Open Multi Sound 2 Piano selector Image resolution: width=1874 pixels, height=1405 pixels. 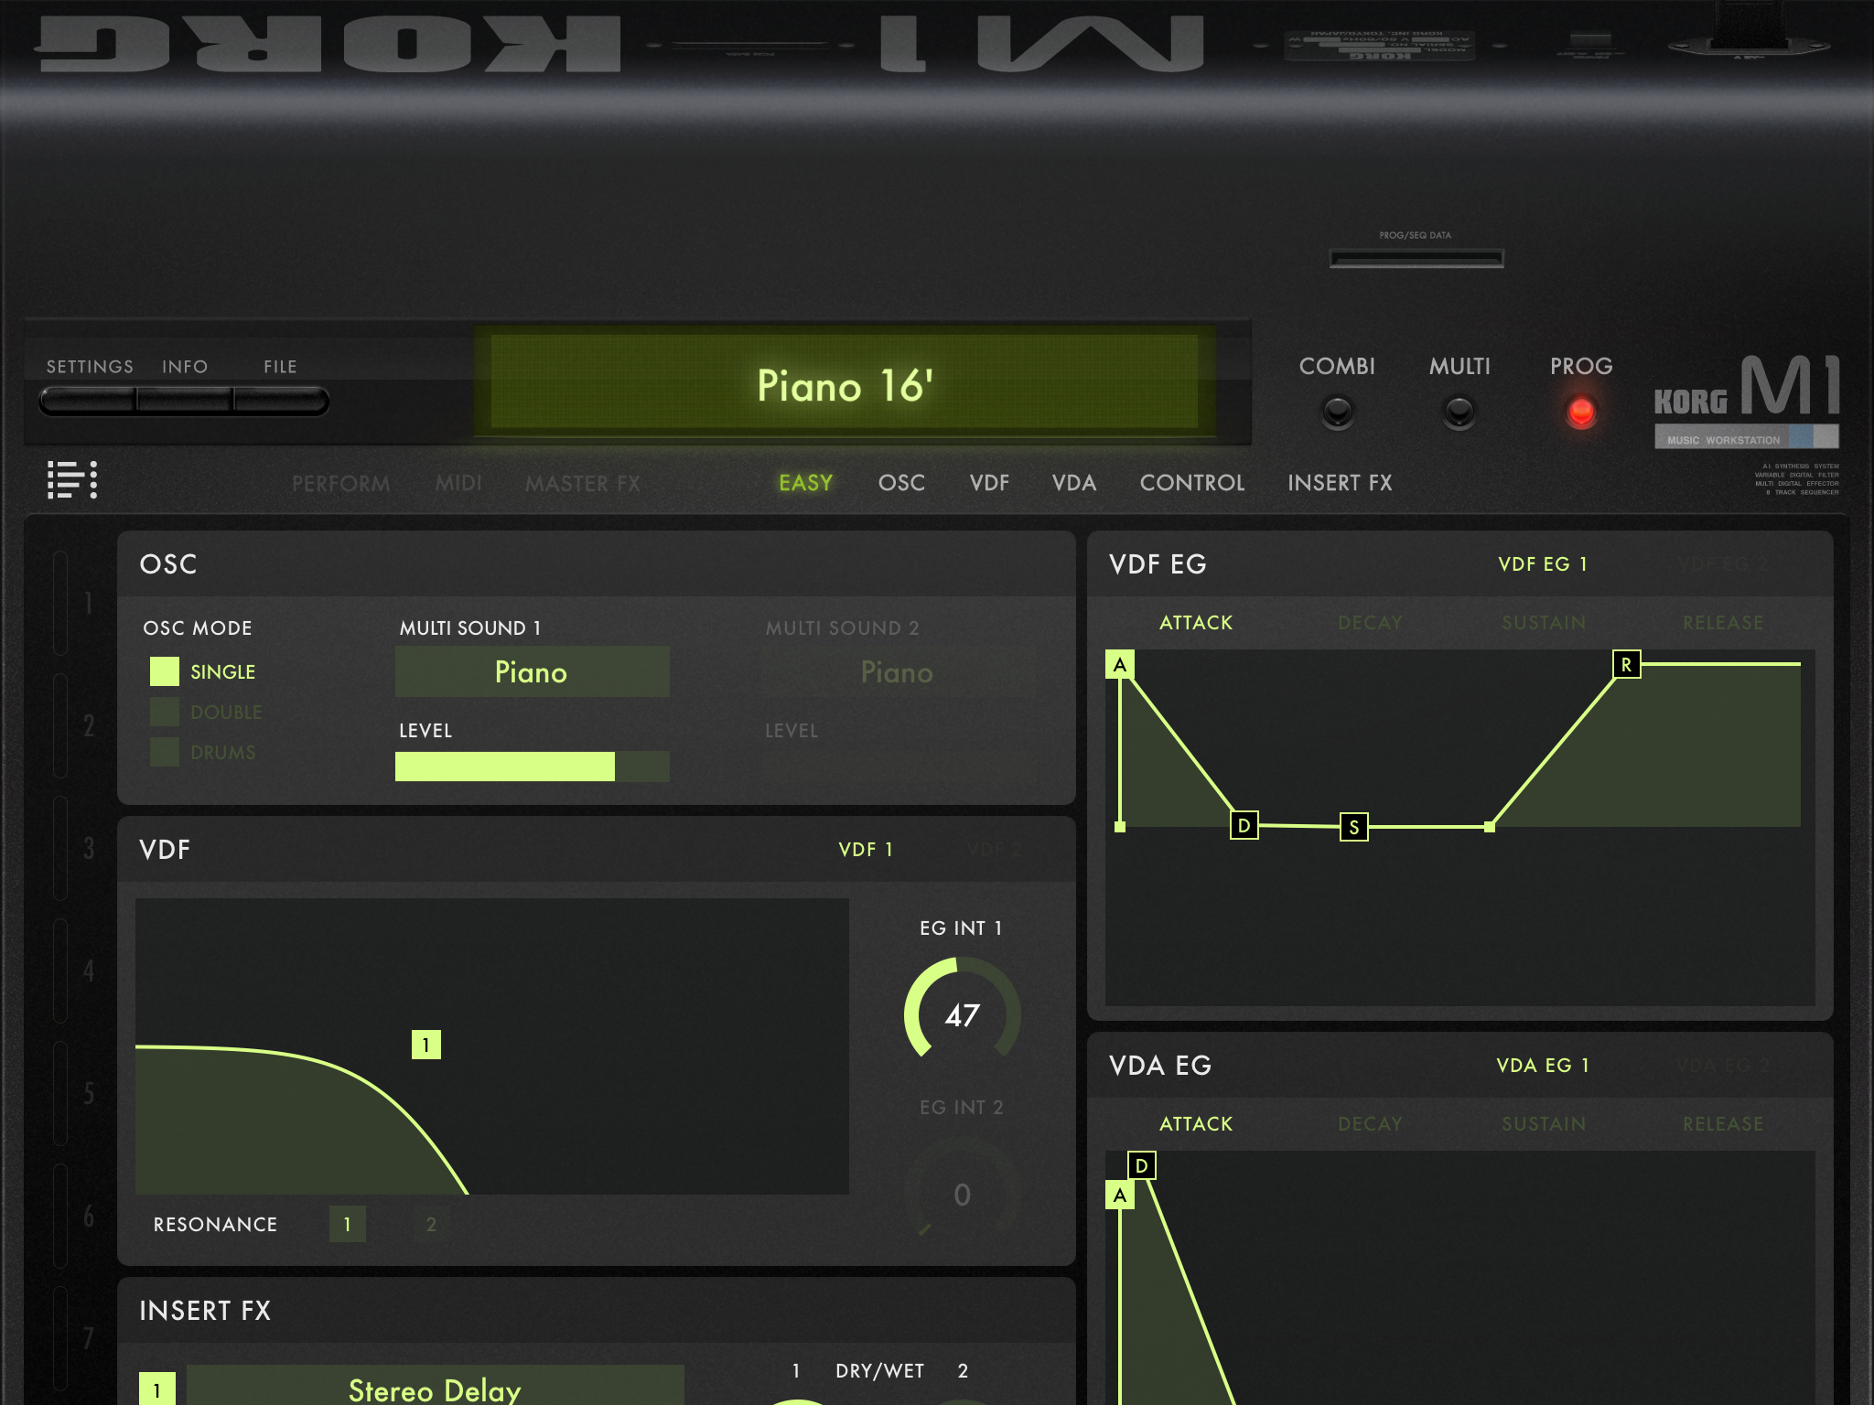tap(898, 671)
